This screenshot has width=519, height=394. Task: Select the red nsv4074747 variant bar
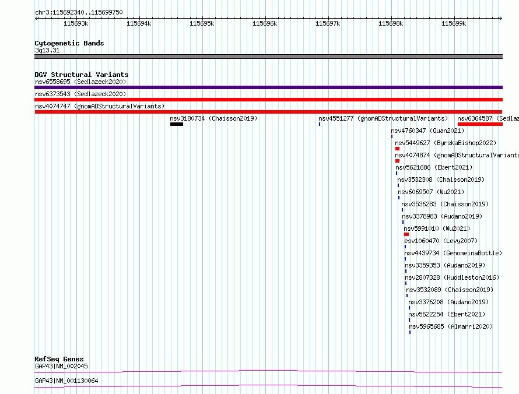click(x=268, y=112)
